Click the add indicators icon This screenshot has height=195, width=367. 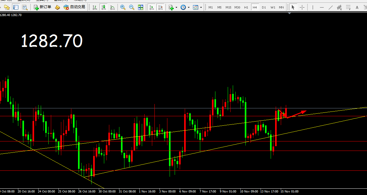click(x=171, y=7)
